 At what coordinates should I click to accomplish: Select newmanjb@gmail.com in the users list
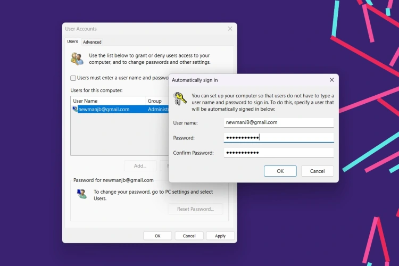click(x=104, y=109)
